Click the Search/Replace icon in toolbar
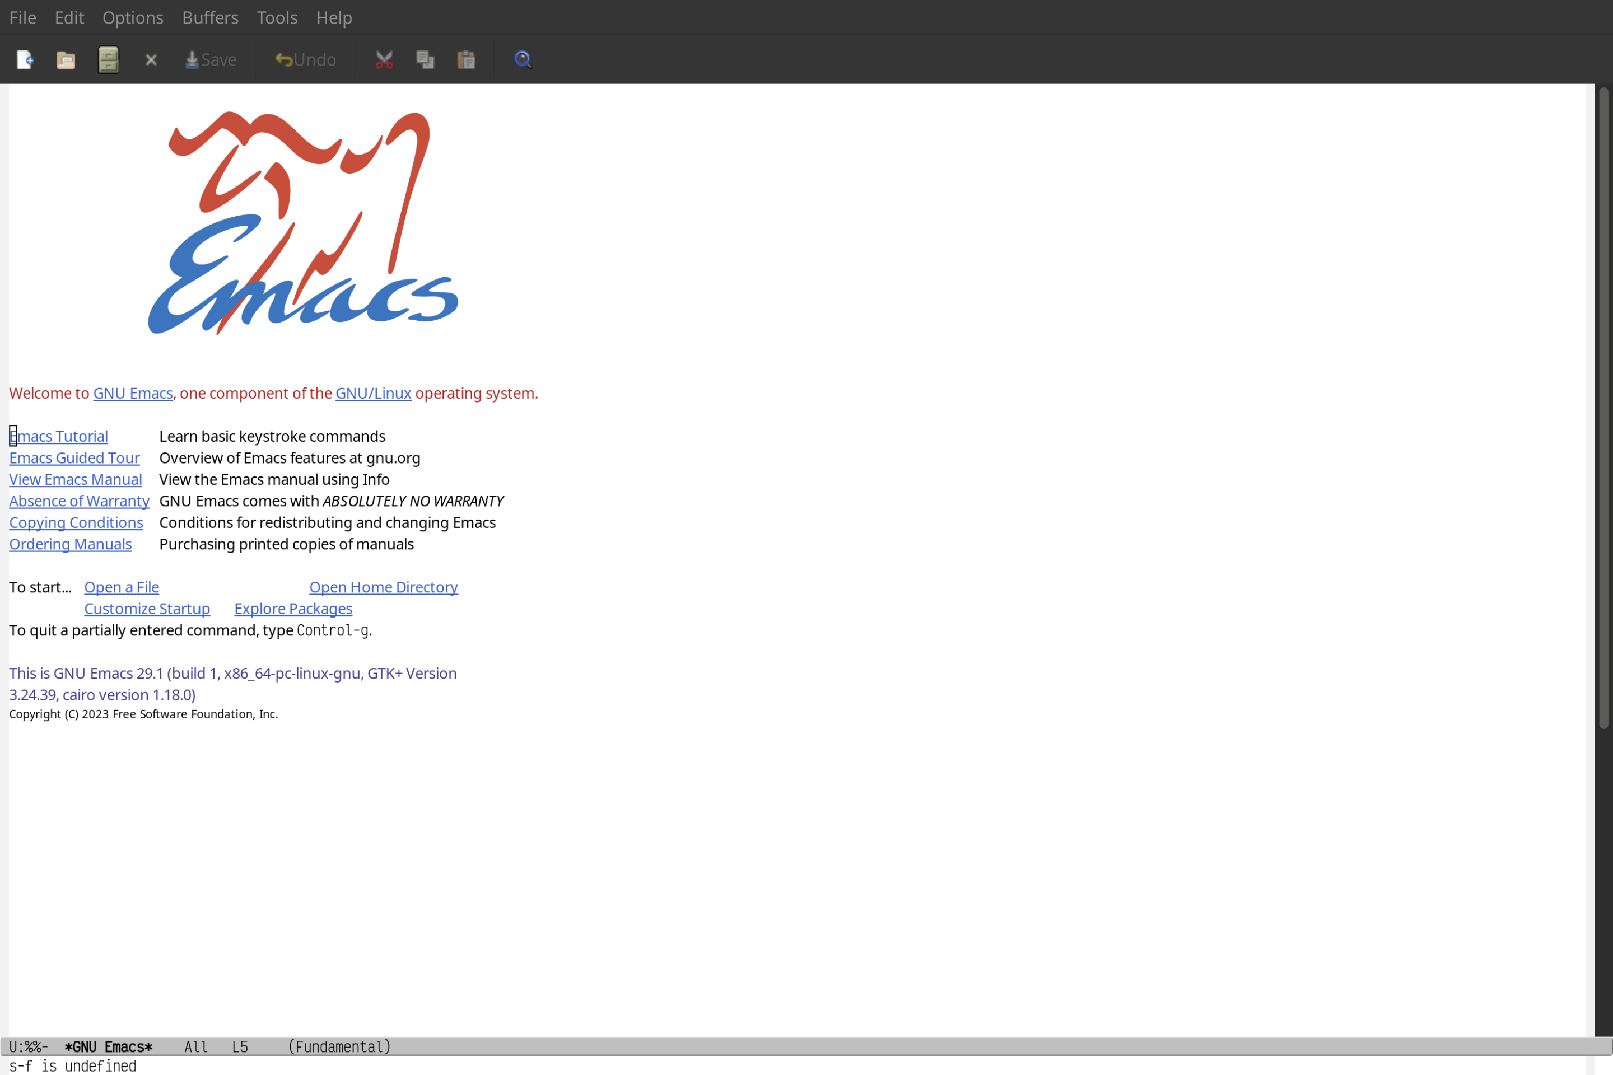Screen dimensions: 1613x1075 [522, 59]
